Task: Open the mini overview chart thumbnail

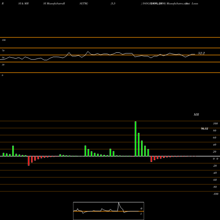Action: 109,211
